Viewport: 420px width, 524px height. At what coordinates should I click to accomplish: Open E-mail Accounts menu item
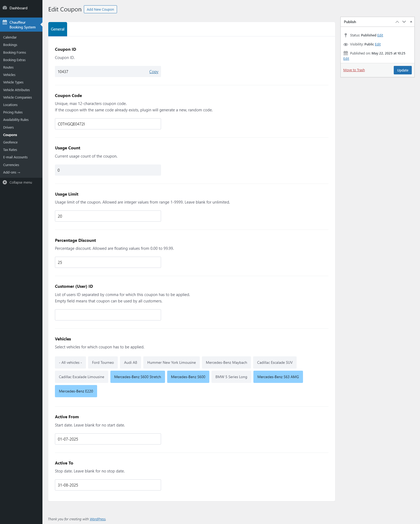(x=15, y=157)
